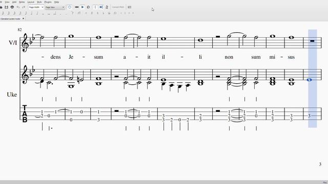The width and height of the screenshot is (328, 184).
Task: Select longa note duration
Action: tap(55, 13)
